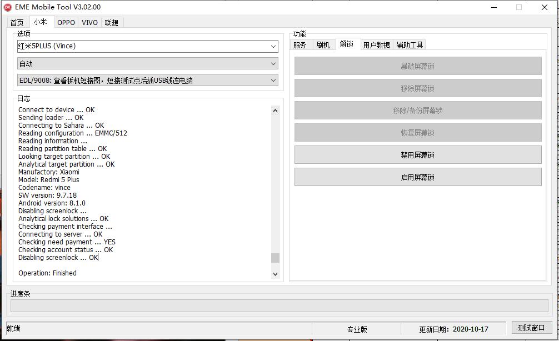Switch to the 联想 tab

click(112, 23)
